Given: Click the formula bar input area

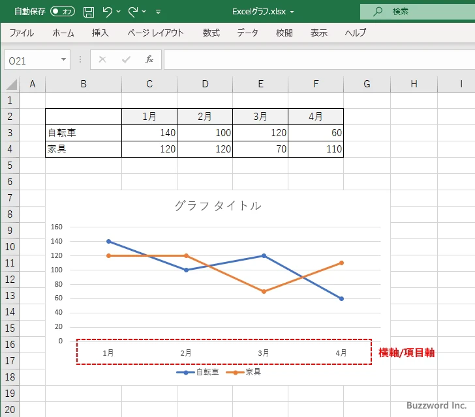Looking at the screenshot, I should click(x=319, y=59).
